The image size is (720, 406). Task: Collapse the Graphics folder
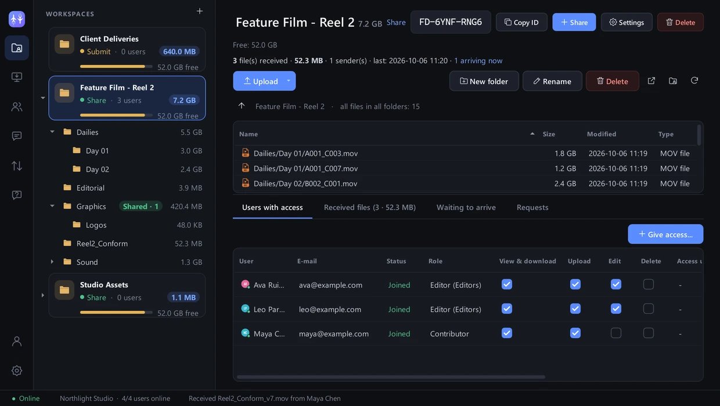click(52, 206)
